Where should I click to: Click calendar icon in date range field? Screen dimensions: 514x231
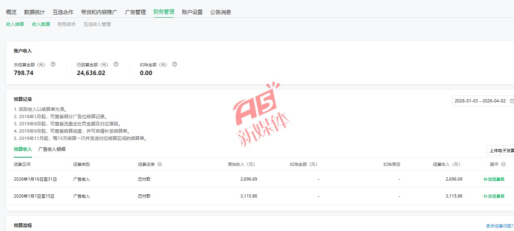512,101
